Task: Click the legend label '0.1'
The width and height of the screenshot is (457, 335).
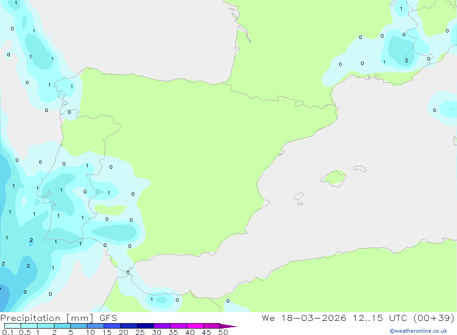Action: coord(8,332)
